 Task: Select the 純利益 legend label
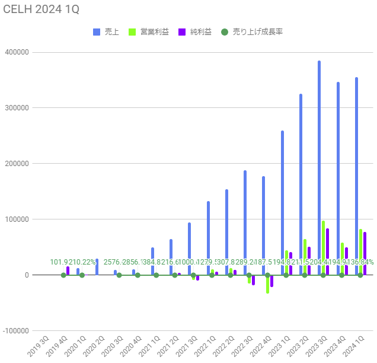tap(201, 32)
